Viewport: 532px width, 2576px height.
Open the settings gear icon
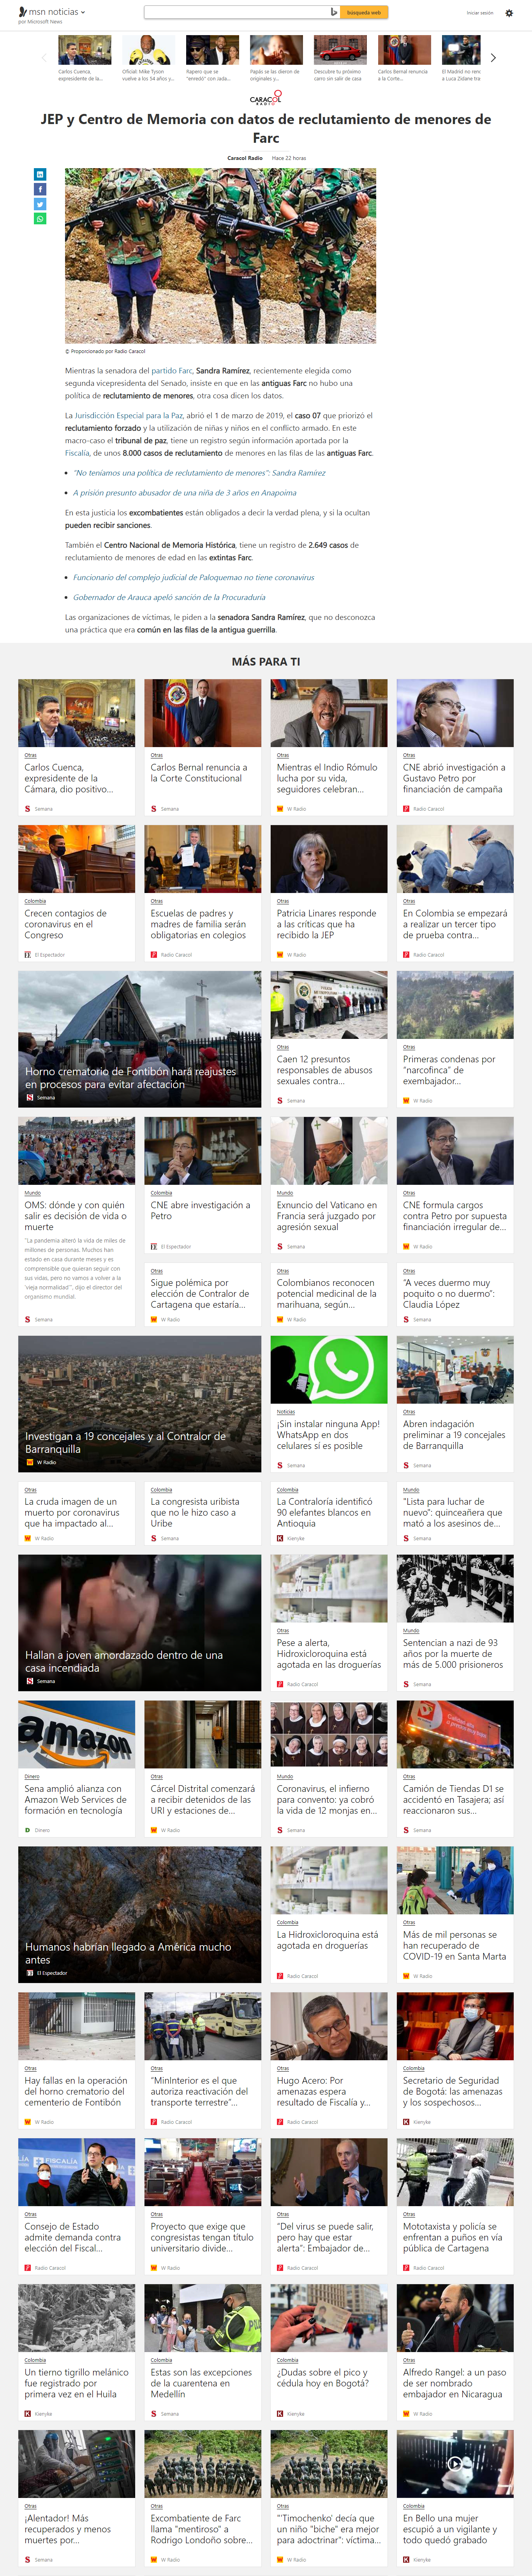click(509, 13)
